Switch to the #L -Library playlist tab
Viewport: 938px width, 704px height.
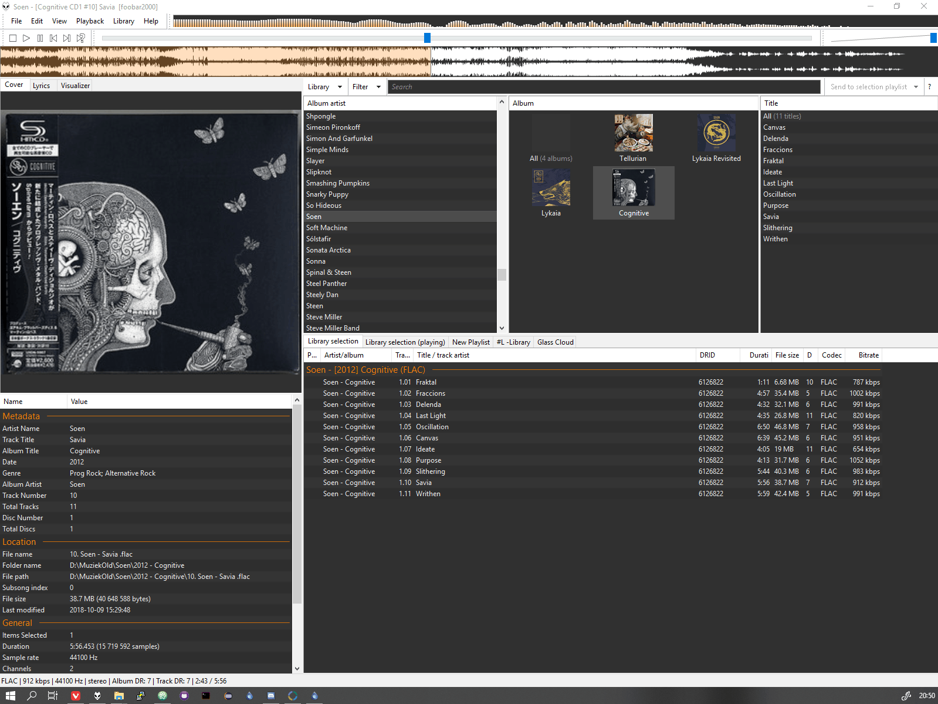coord(513,342)
